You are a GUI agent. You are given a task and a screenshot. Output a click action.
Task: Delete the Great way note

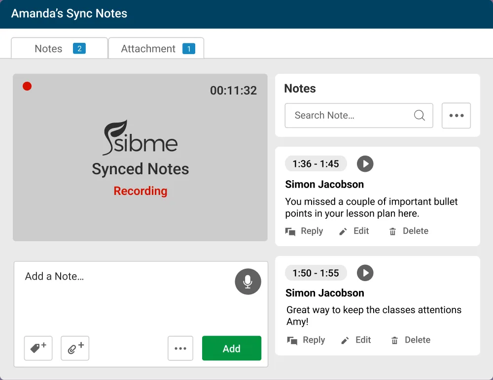(411, 340)
